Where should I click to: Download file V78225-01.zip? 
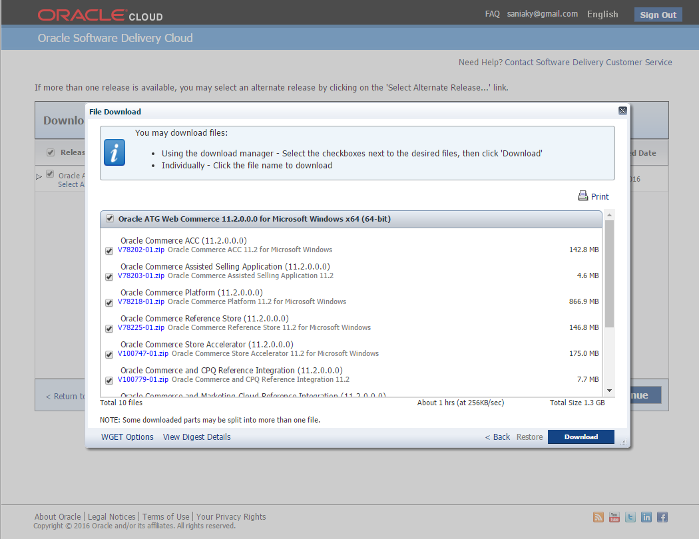click(141, 327)
